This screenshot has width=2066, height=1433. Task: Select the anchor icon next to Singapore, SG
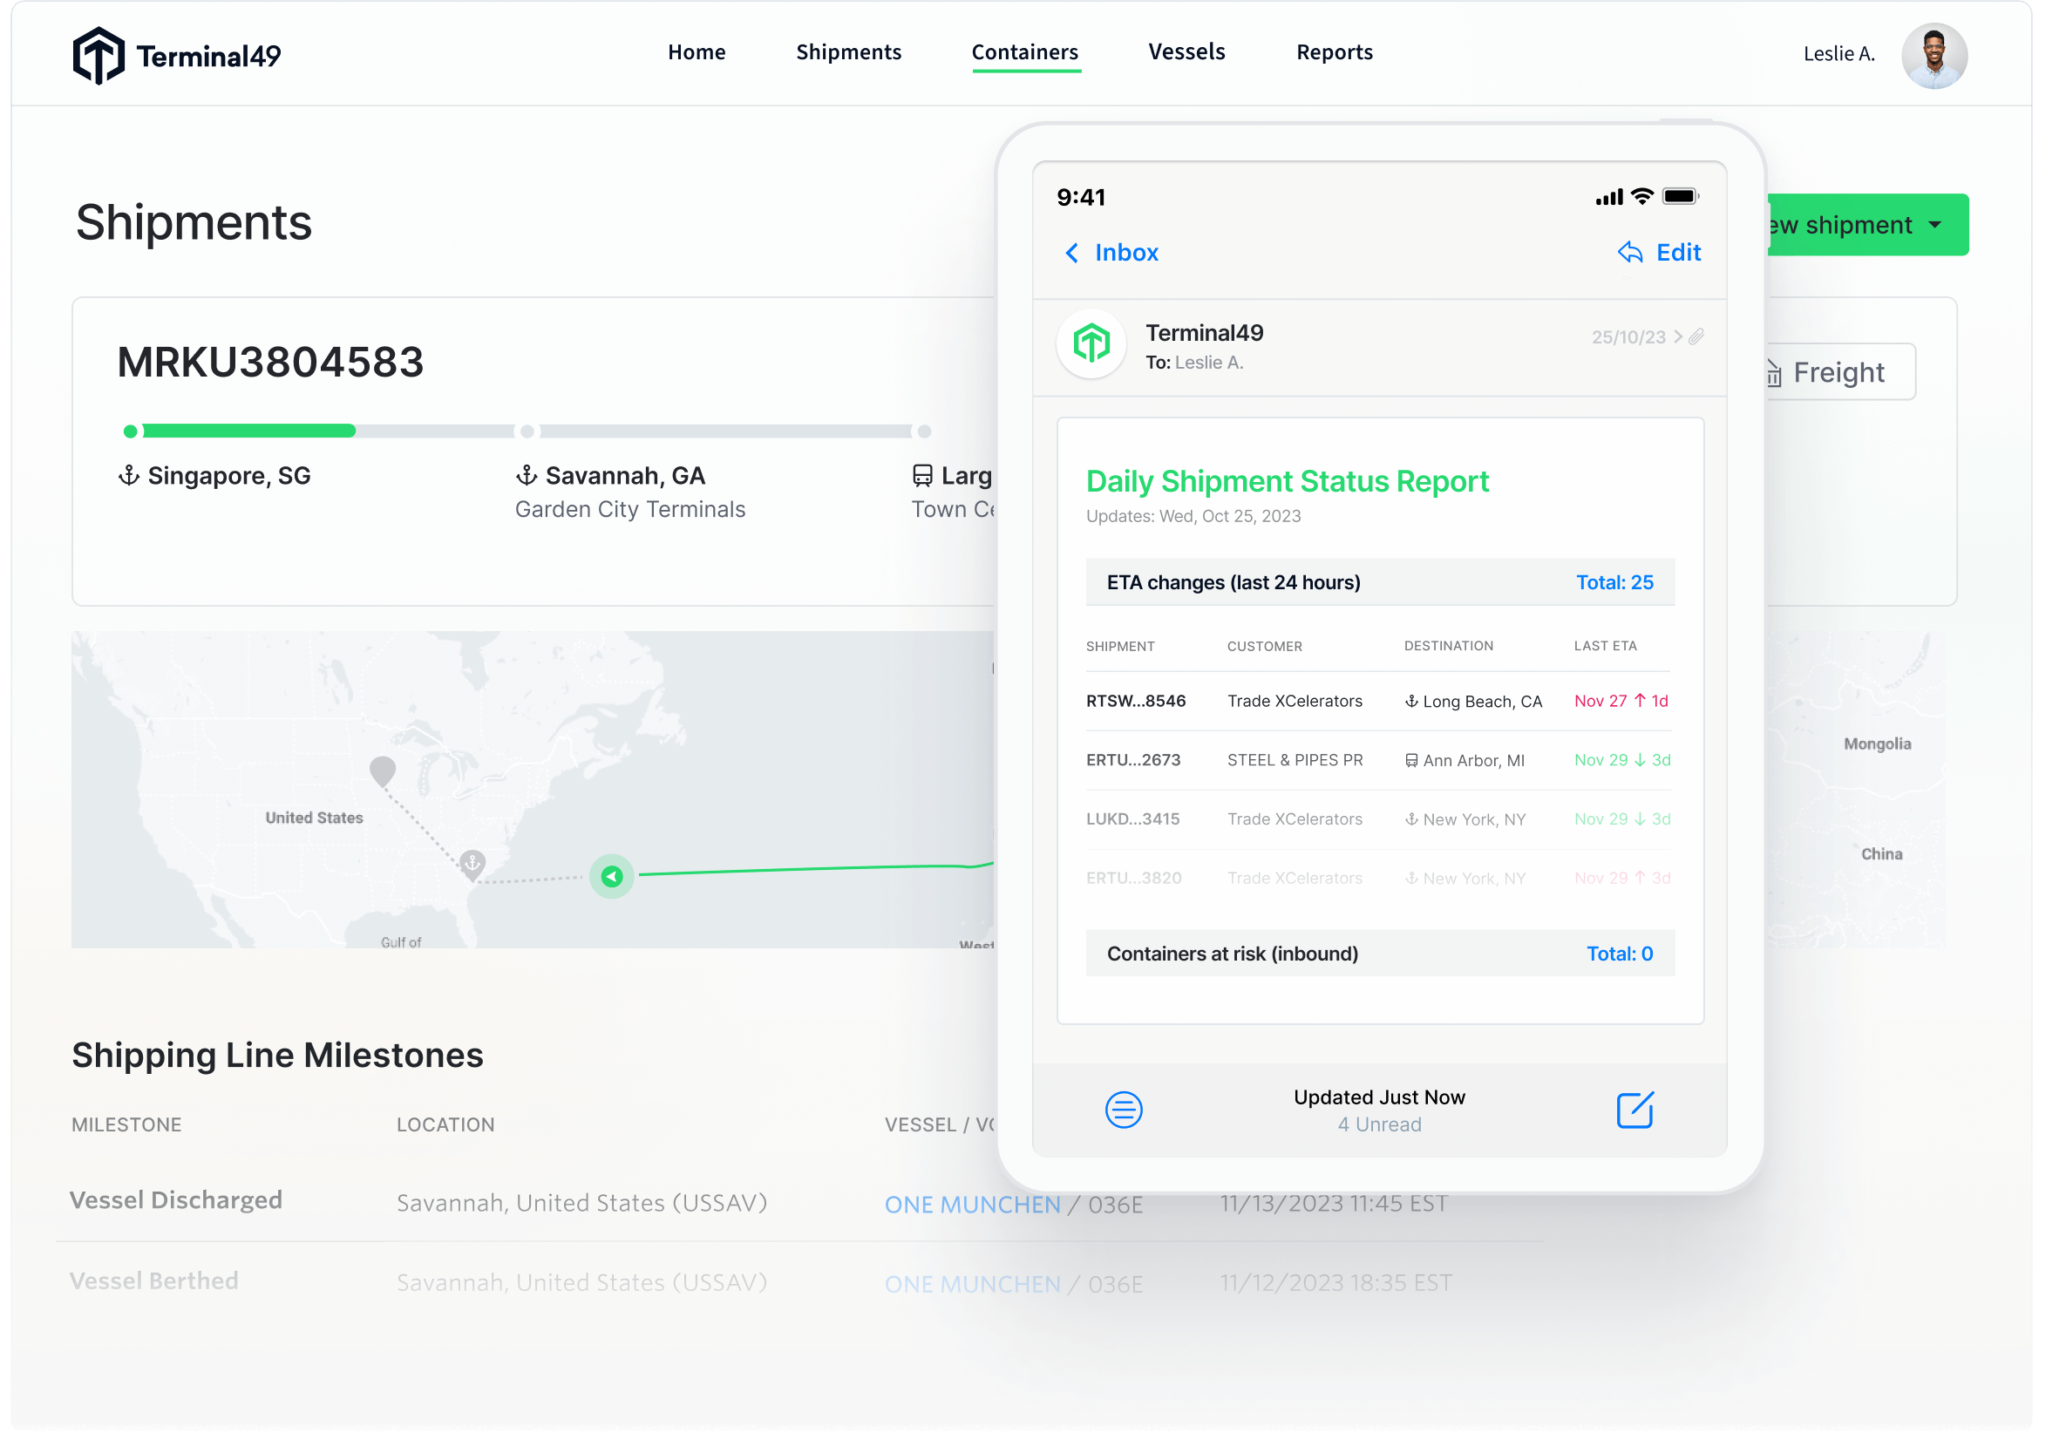point(129,475)
